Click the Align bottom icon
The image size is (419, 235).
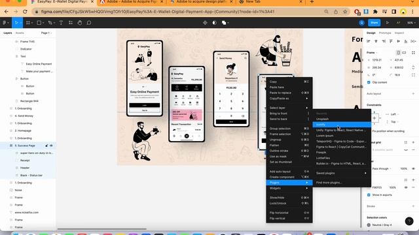[406, 41]
